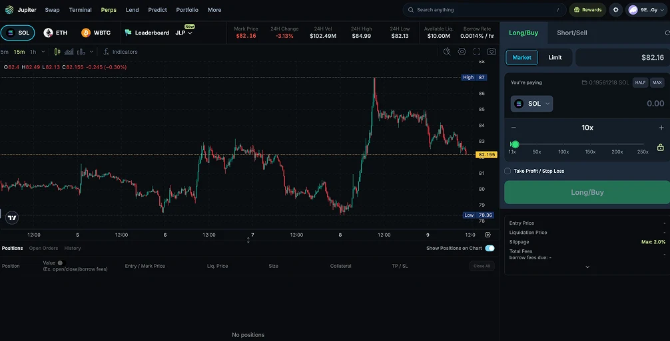Select 15m timeframe
670x341 pixels.
(x=19, y=52)
